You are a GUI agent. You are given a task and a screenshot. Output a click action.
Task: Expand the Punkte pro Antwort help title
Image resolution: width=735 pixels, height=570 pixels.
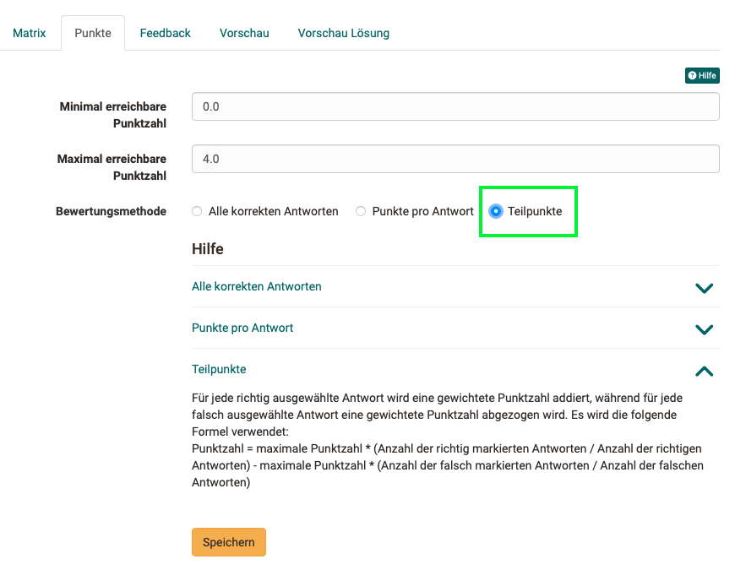point(242,328)
